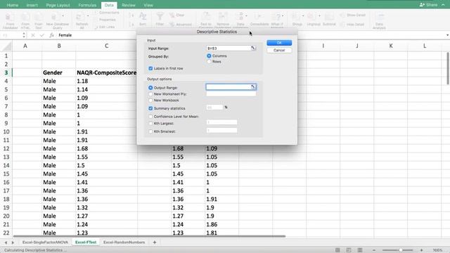The image size is (450, 253).
Task: Click the Advanced filter button
Action: [181, 25]
